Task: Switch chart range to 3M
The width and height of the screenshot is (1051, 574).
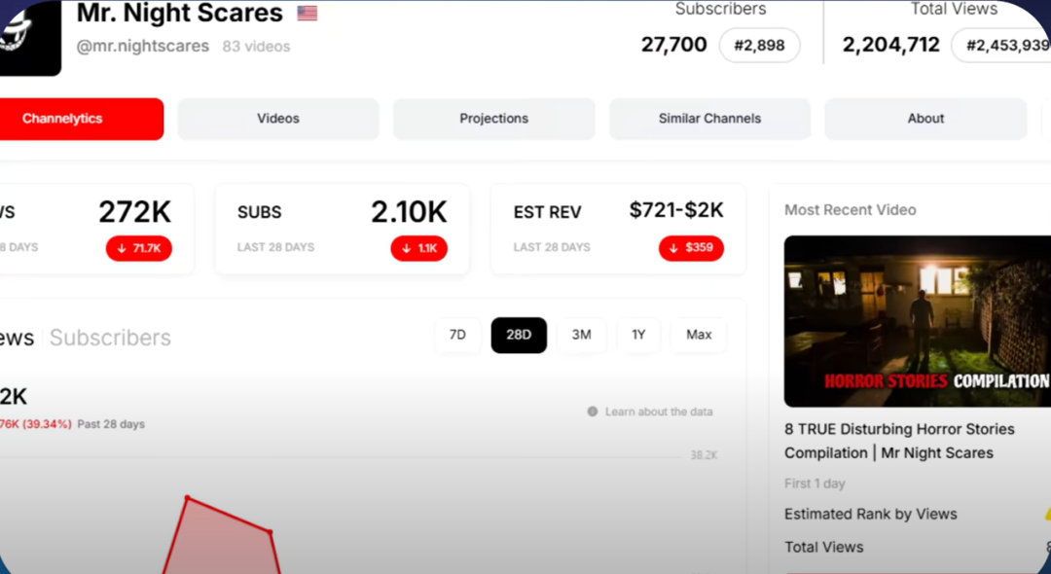Action: click(581, 335)
